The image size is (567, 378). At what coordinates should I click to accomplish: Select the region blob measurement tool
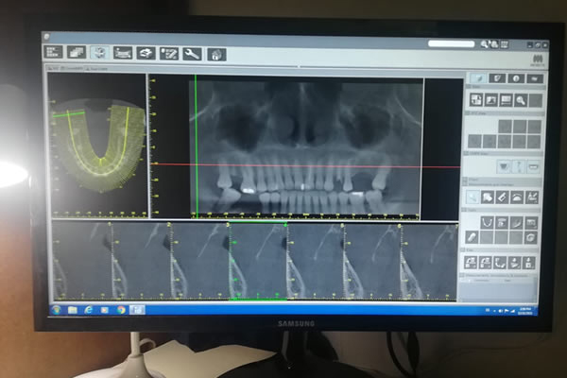click(487, 198)
